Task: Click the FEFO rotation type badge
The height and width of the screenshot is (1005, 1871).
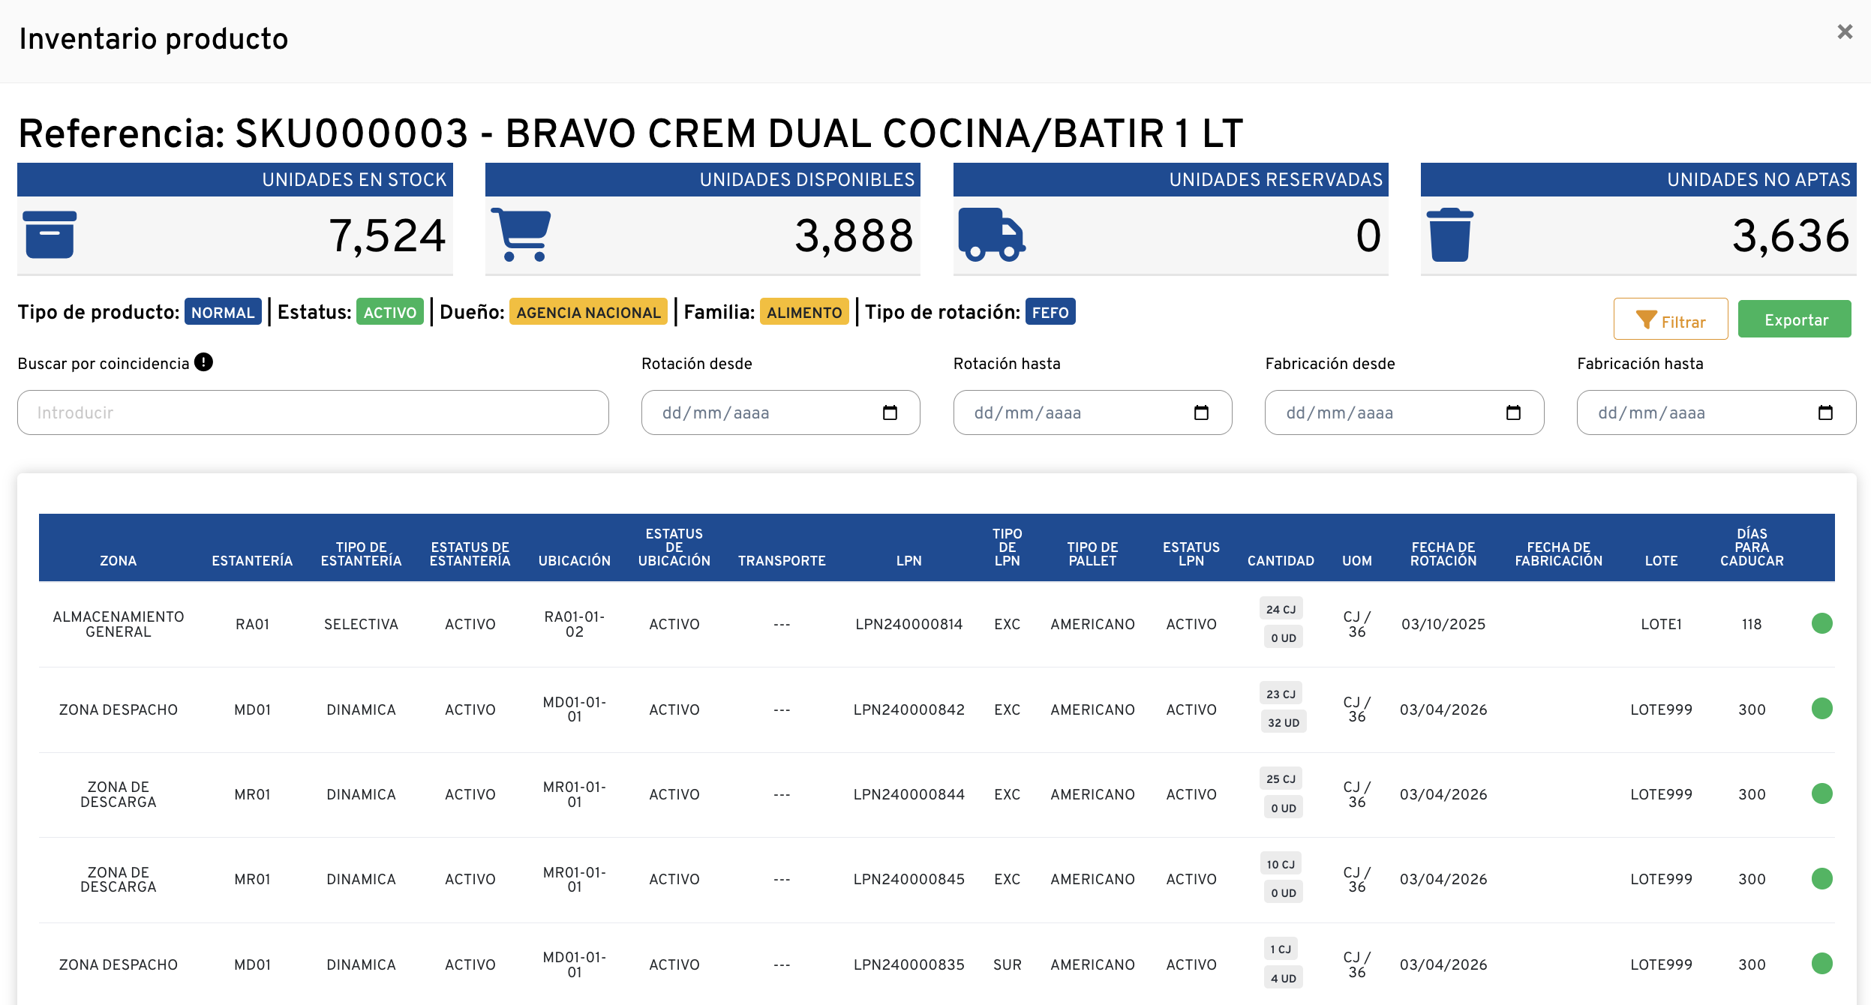Action: tap(1050, 312)
